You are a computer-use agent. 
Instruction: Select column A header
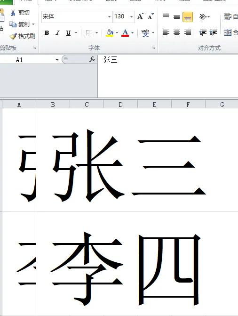(x=19, y=105)
